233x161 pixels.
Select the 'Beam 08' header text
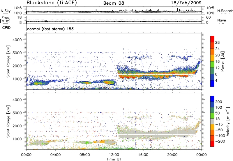click(114, 3)
